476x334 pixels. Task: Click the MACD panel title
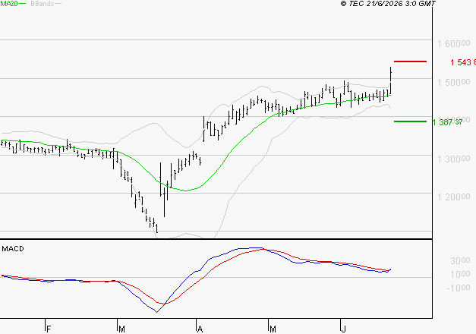pyautogui.click(x=13, y=249)
